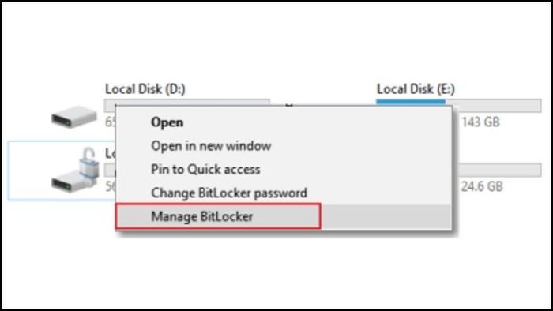
Task: Select Change BitLocker password
Action: 229,193
